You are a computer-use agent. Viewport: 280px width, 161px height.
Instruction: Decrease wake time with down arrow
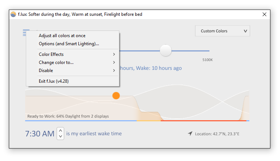pyautogui.click(x=61, y=136)
